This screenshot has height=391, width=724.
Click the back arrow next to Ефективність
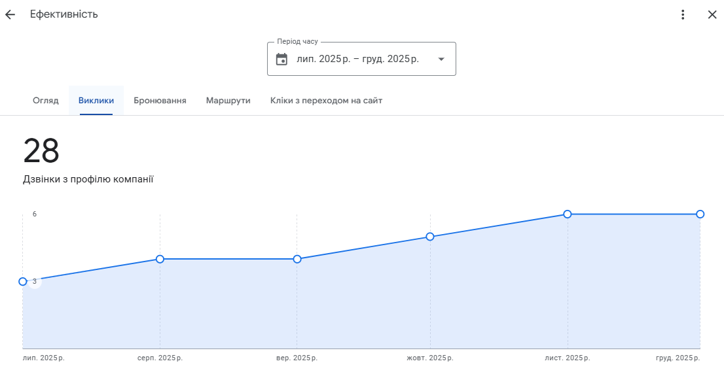pos(10,14)
